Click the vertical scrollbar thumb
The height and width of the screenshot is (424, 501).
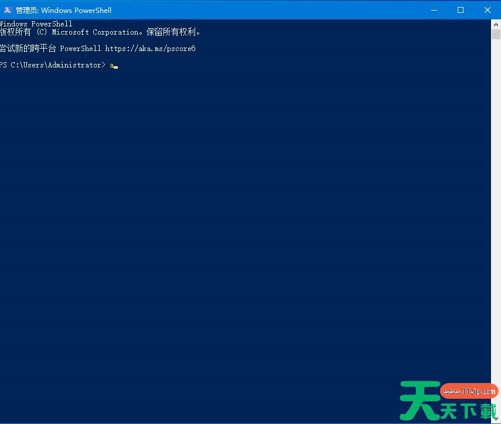tap(496, 34)
